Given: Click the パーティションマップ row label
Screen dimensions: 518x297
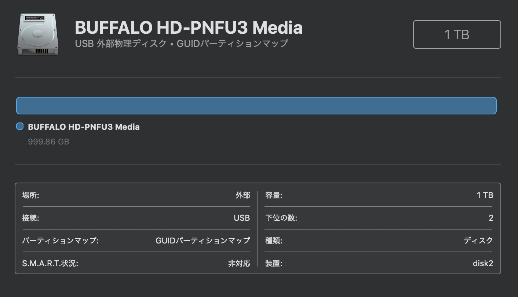Looking at the screenshot, I should 60,241.
